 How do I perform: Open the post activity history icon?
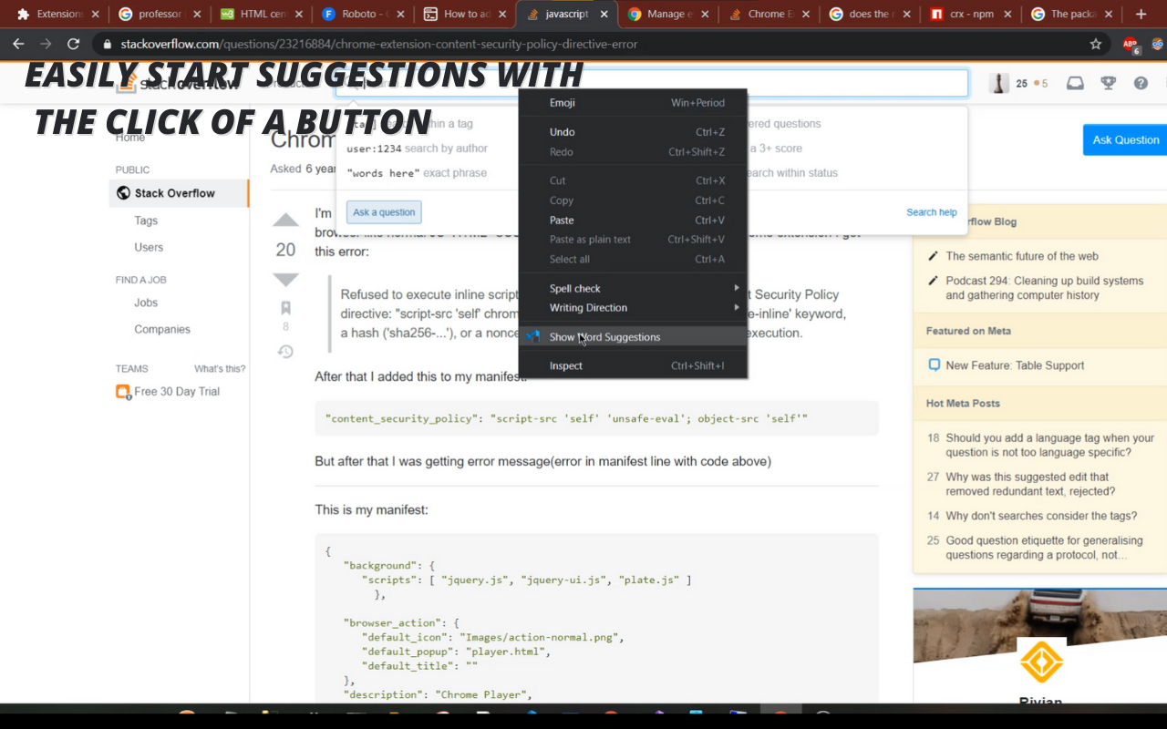pos(285,351)
